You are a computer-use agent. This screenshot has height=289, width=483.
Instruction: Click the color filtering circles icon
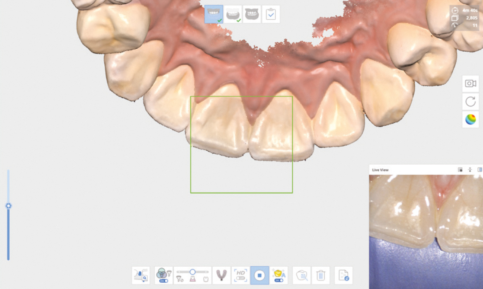[x=161, y=273]
